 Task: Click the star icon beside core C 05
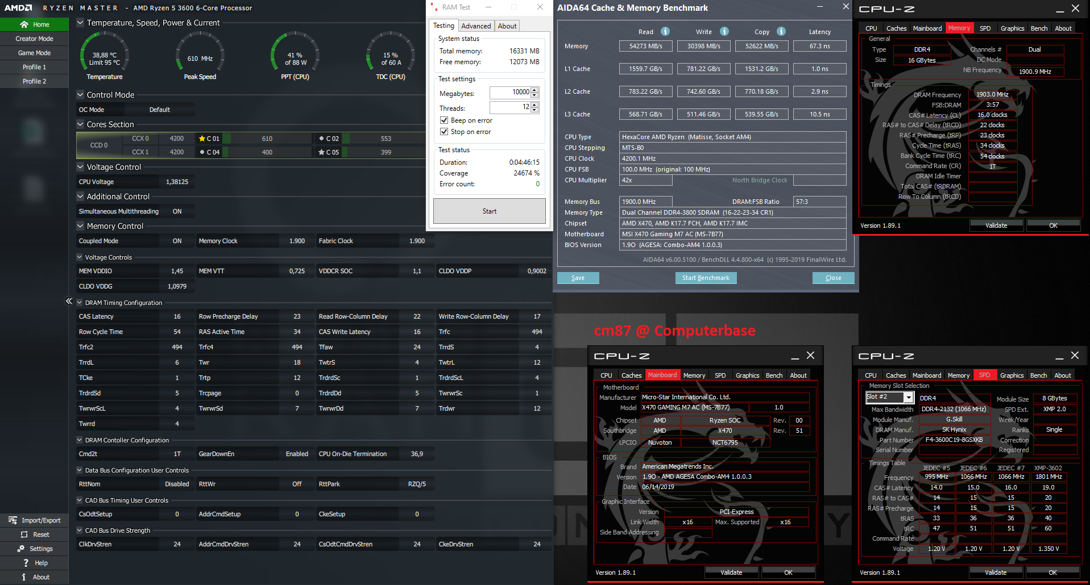[321, 152]
